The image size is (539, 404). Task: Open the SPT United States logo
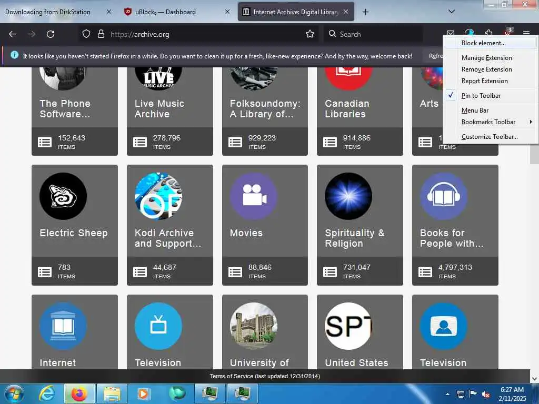(x=348, y=326)
